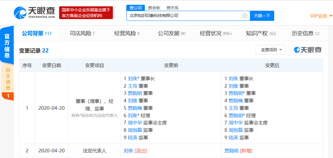
Task: Open 刘夜 董事长 link in 变更后
Action: click(233, 79)
